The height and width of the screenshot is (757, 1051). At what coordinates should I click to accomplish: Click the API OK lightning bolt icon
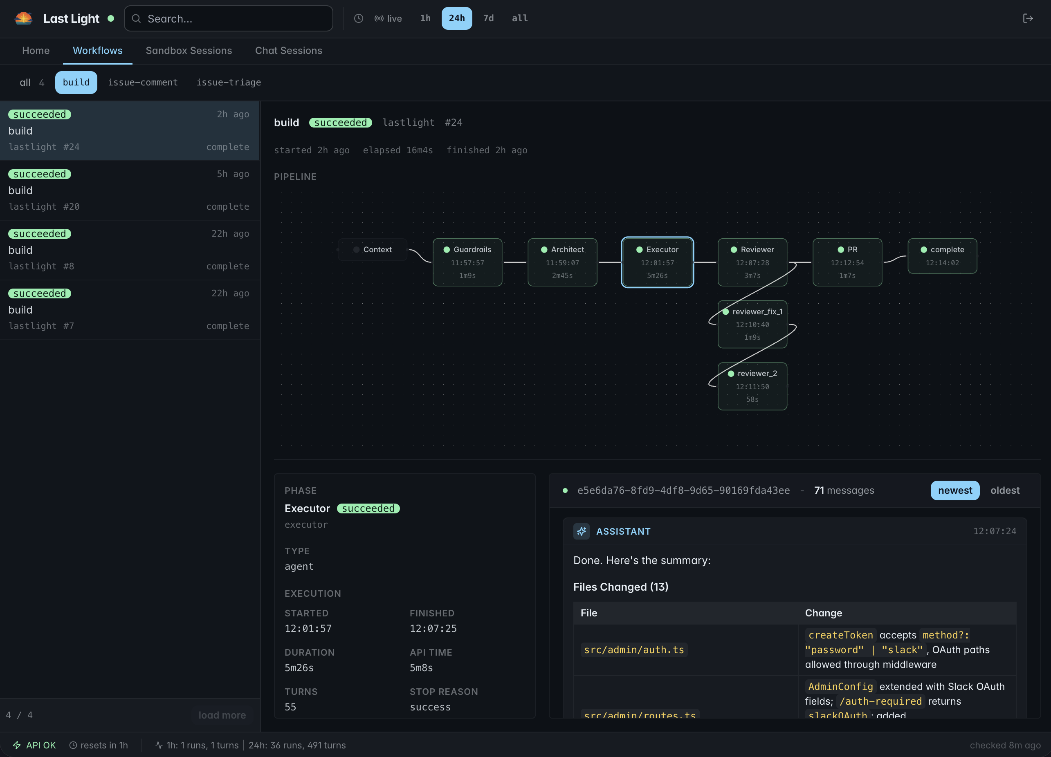tap(17, 745)
